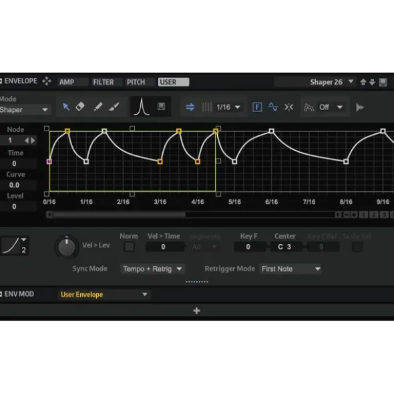Switch to the AMP envelope tab
The height and width of the screenshot is (394, 394).
(x=73, y=82)
